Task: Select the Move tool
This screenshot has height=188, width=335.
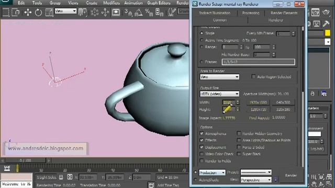Action: [x=28, y=13]
